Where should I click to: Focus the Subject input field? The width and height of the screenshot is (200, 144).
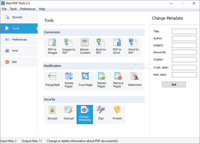(x=184, y=45)
